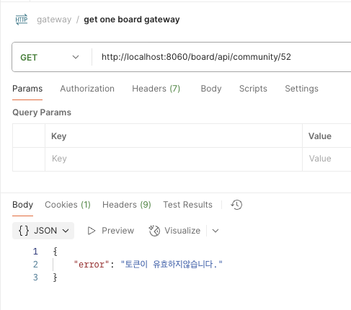Open the gateway collection breadcrumb

pyautogui.click(x=54, y=19)
